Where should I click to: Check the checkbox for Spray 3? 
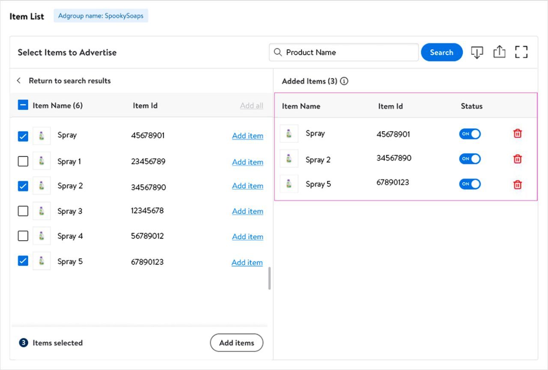[23, 211]
